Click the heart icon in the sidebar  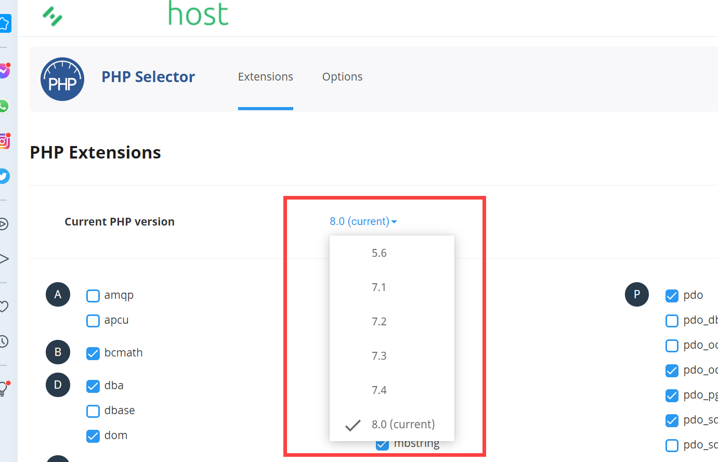pos(4,307)
